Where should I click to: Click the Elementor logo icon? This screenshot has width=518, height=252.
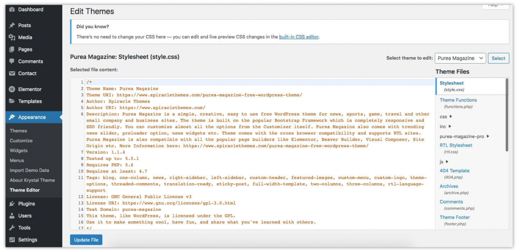click(12, 89)
